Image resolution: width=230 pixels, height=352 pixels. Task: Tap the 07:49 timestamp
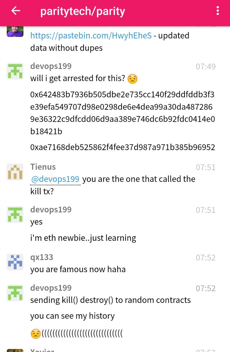[206, 67]
